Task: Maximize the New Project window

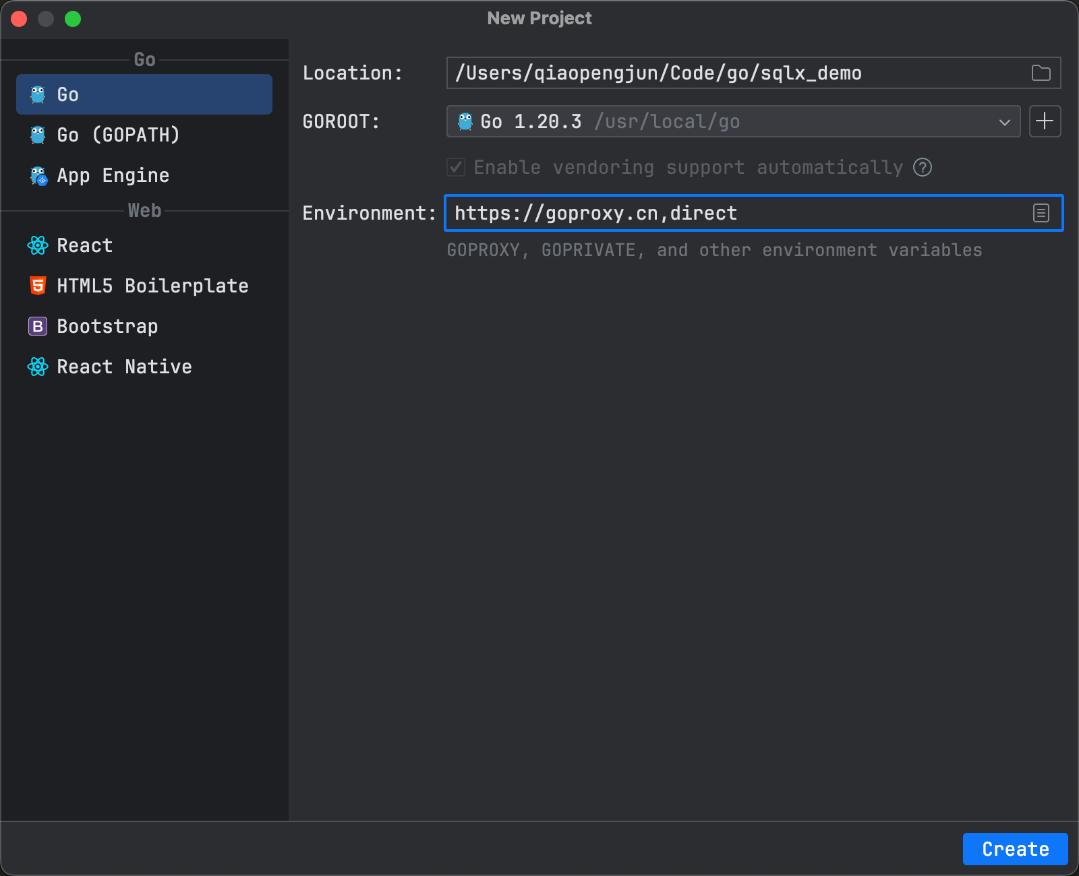Action: [73, 19]
